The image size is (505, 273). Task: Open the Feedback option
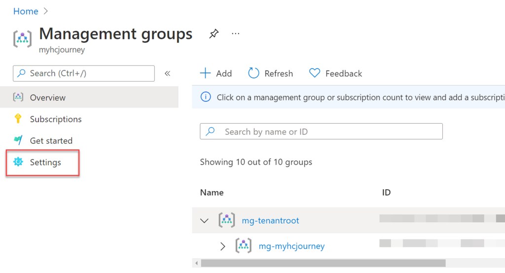point(335,73)
